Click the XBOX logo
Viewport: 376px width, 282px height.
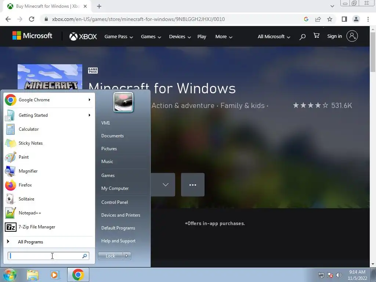click(83, 36)
